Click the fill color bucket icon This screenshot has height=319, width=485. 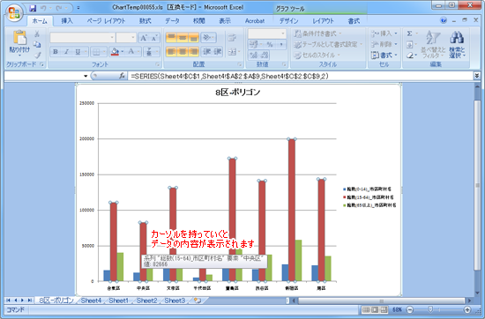coord(115,52)
